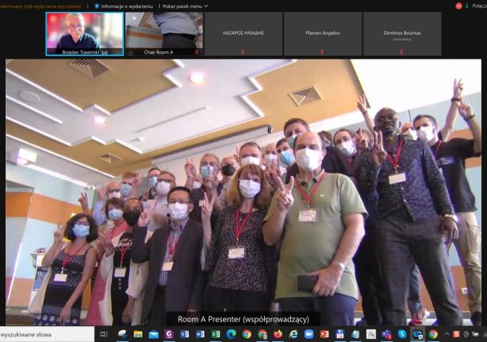Open Word from the taskbar
The height and width of the screenshot is (342, 487).
click(x=200, y=335)
